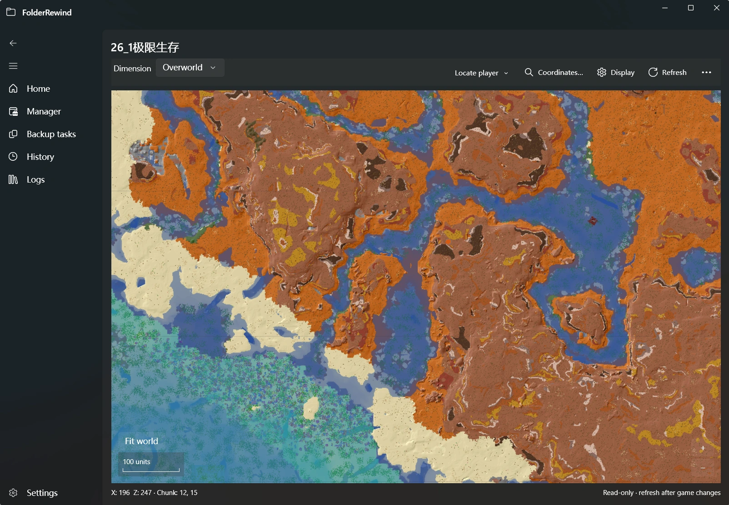Image resolution: width=729 pixels, height=505 pixels.
Task: Open the three-dots more options menu
Action: 706,72
